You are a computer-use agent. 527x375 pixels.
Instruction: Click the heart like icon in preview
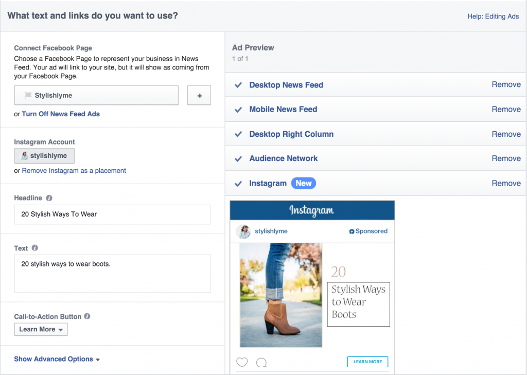click(x=242, y=362)
